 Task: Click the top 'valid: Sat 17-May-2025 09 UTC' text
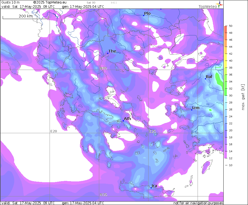[x=28, y=7]
